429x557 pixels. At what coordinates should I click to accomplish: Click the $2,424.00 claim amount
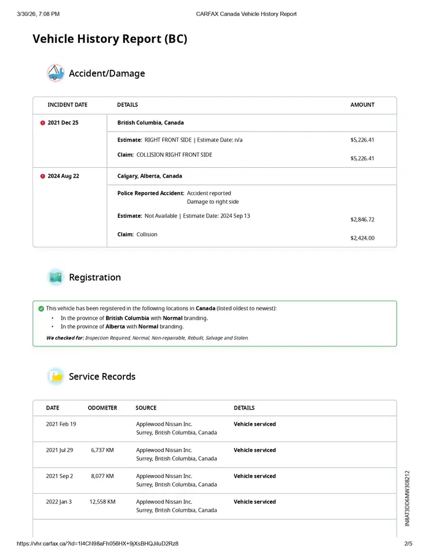362,238
